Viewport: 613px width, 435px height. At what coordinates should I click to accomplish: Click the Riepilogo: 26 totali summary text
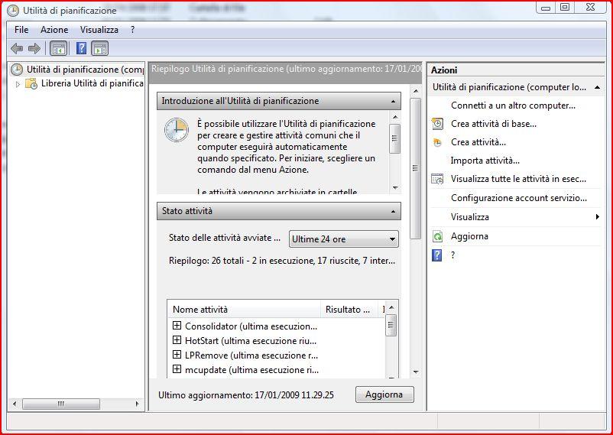point(282,261)
